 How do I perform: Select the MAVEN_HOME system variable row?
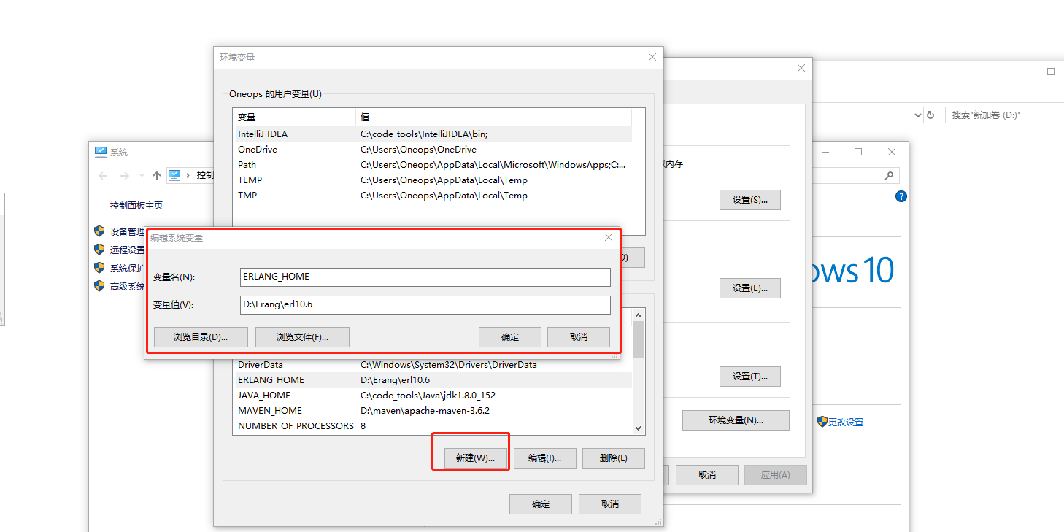432,411
